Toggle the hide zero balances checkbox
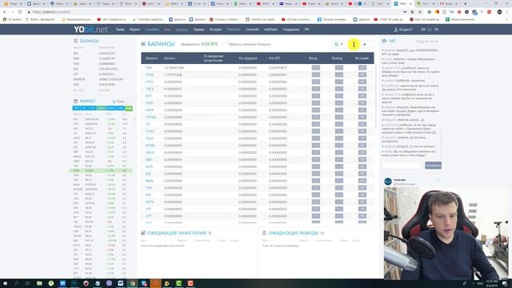Viewport: 512px width, 288px height. click(225, 44)
